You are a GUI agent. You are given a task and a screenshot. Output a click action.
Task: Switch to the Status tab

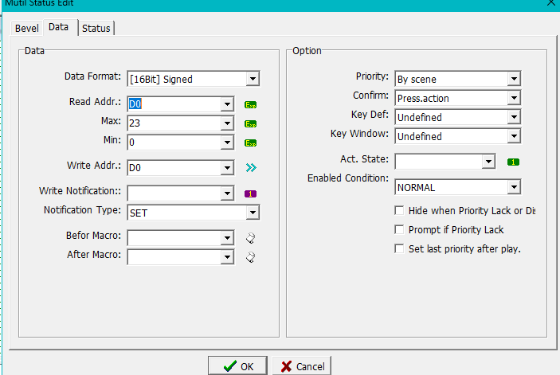click(96, 28)
